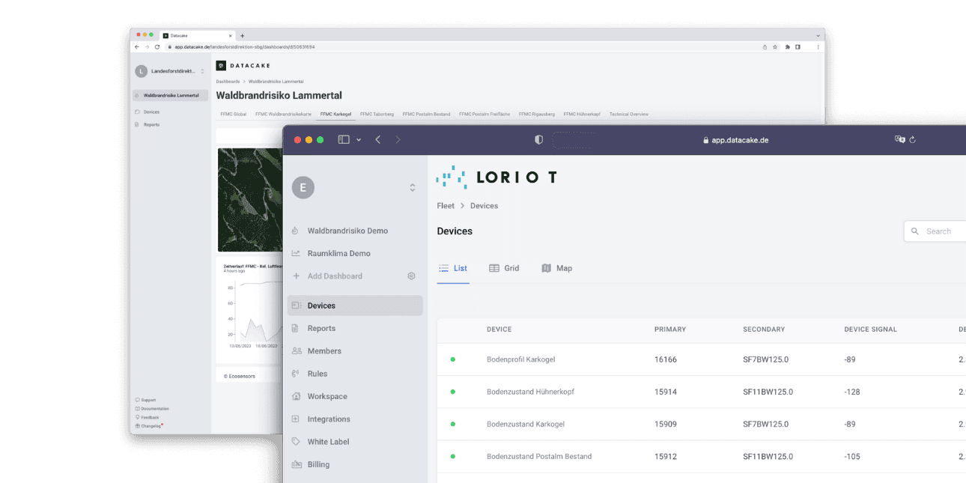Open Safari tab group dropdown chevron

(x=359, y=140)
